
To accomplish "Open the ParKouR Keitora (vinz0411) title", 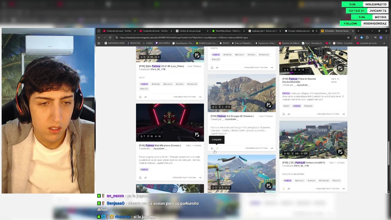I will tap(304, 163).
